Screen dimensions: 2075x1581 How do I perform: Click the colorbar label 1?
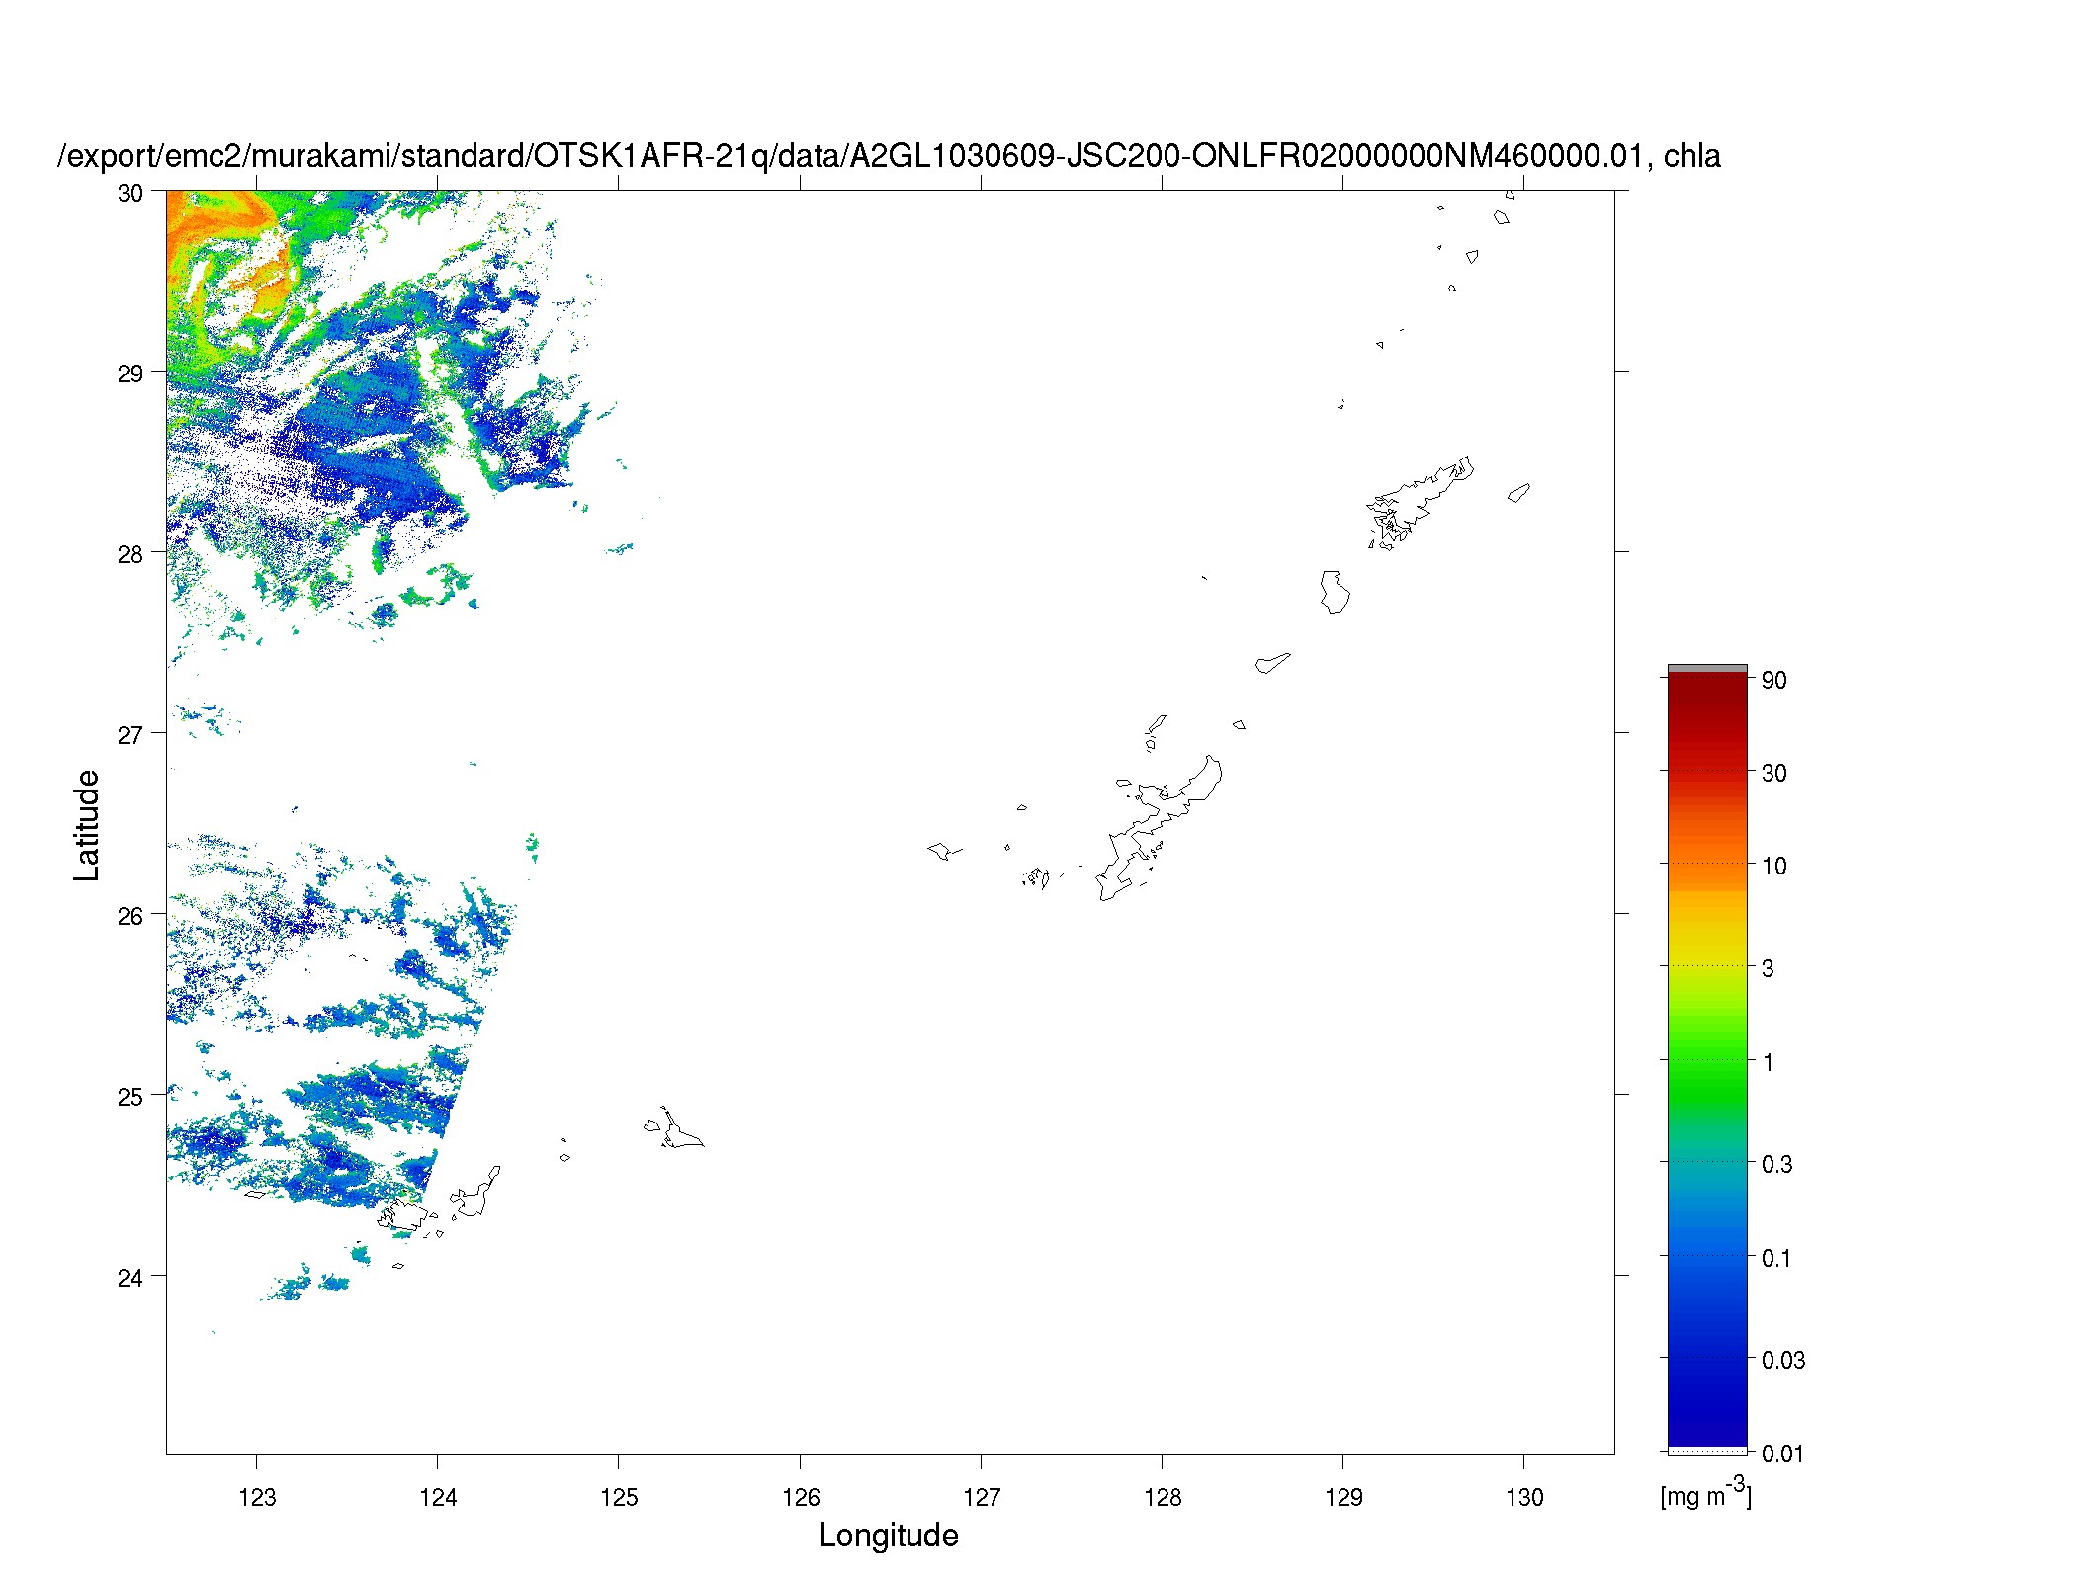1769,1063
